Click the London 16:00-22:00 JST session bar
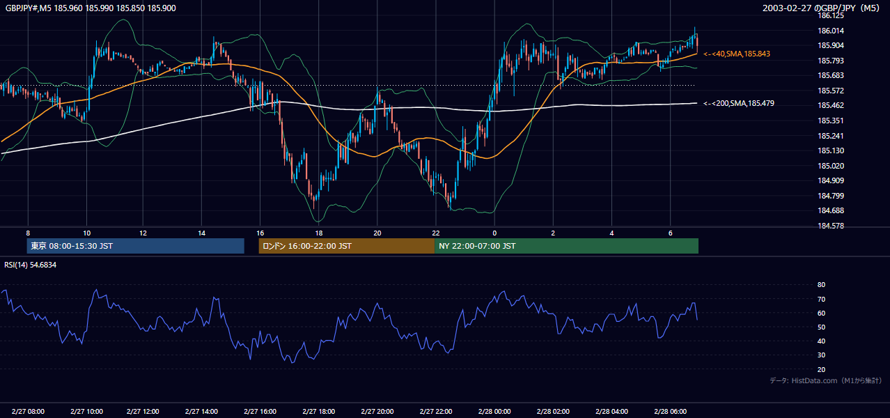The image size is (890, 418). [346, 246]
